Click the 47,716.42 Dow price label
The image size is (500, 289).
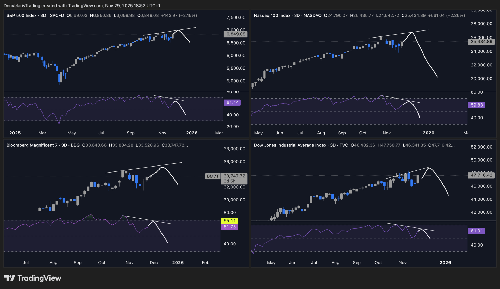click(481, 175)
